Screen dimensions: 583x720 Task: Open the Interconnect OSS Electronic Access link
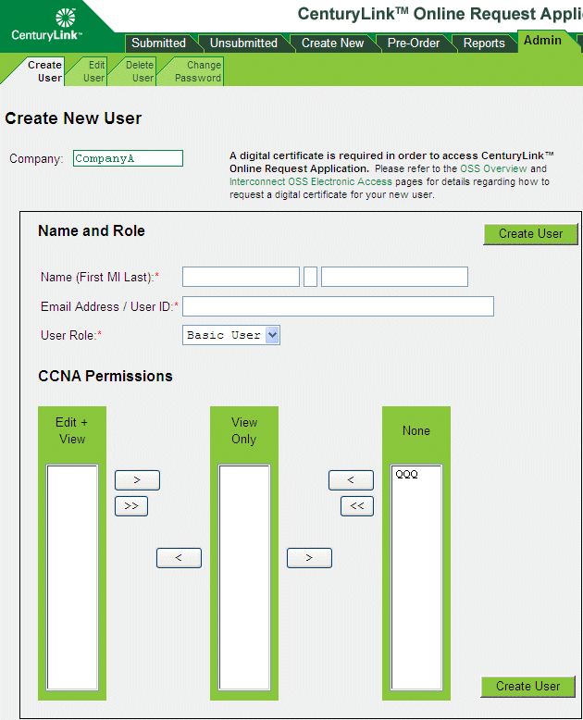pos(311,182)
